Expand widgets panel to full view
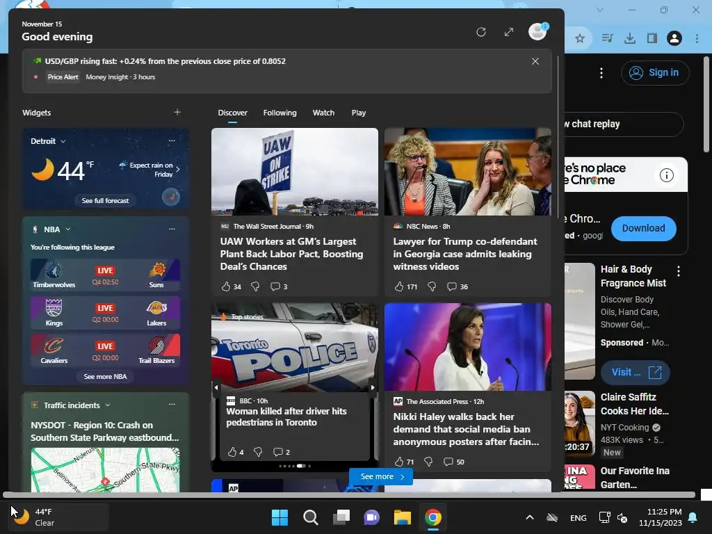Screen dimensions: 712x534 (509, 32)
